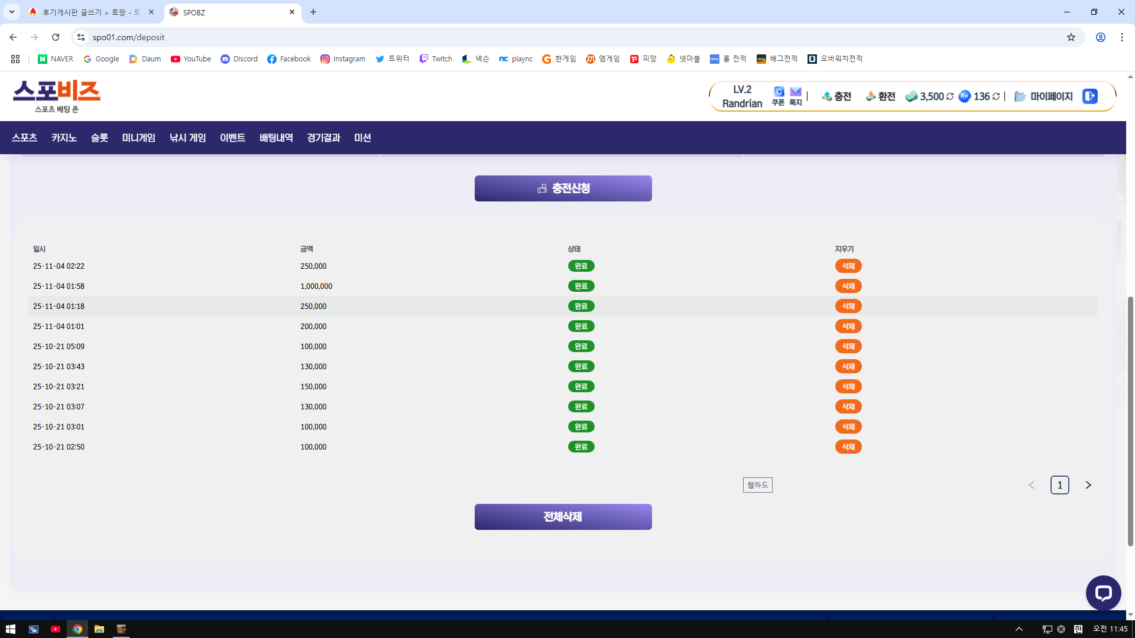This screenshot has width=1135, height=638.
Task: Go to the 미니게임 menu
Action: point(138,138)
